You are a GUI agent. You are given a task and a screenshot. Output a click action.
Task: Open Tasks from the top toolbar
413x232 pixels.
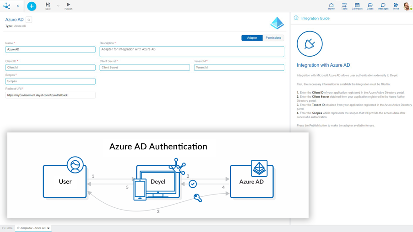(344, 6)
